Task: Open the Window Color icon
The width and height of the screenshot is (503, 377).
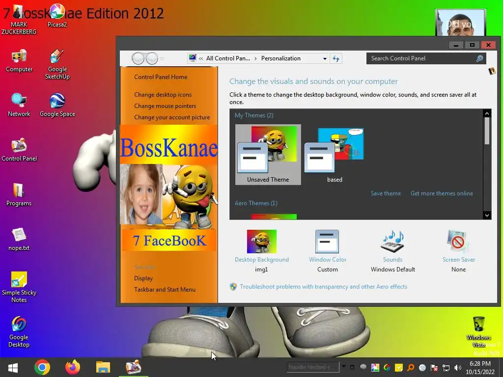Action: click(x=327, y=242)
